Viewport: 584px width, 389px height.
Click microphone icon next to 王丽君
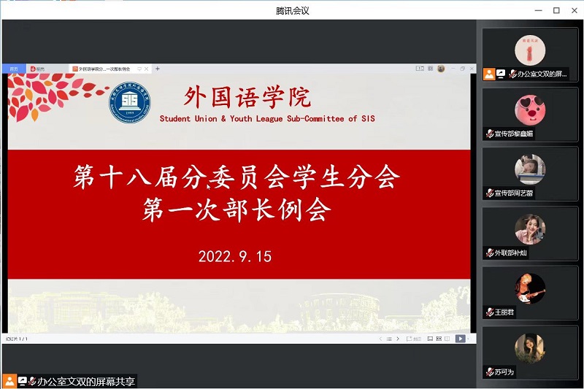coord(489,312)
